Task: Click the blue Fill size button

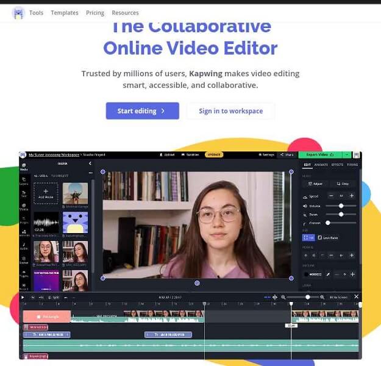Action: [308, 238]
